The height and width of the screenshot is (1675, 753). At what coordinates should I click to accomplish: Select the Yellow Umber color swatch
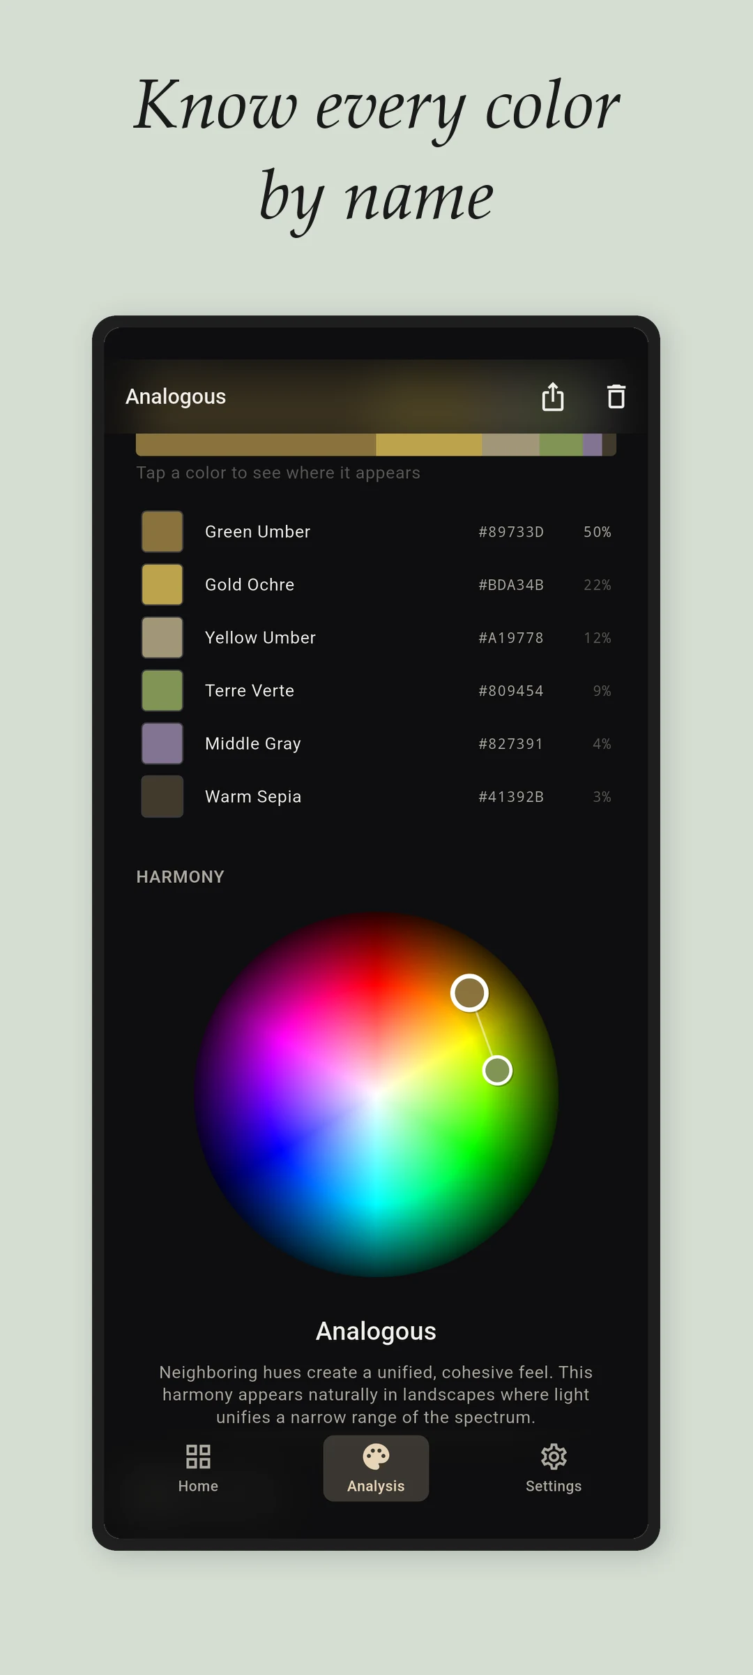(x=162, y=638)
